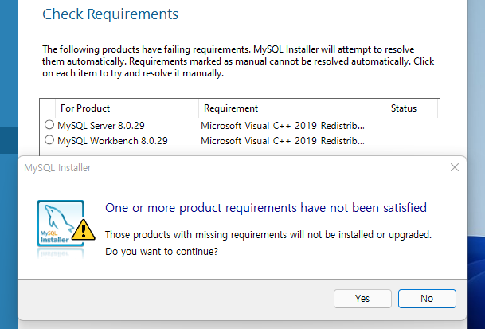Close the MySQL Installer dialog
The height and width of the screenshot is (329, 485).
click(x=455, y=167)
